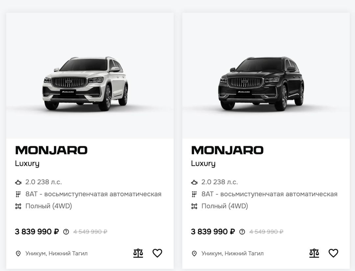Select dealer Уникум, Нижний Тагил on white Monjaro card
The width and height of the screenshot is (355, 271).
click(57, 254)
